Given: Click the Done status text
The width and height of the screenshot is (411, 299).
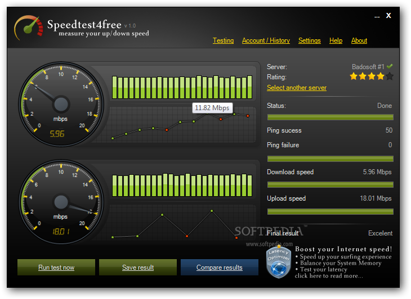Looking at the screenshot, I should pyautogui.click(x=385, y=106).
